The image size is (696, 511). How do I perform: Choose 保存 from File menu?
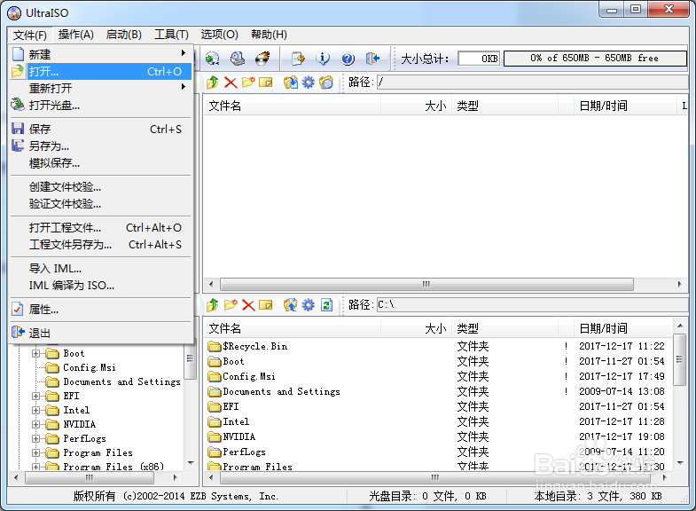click(x=101, y=130)
